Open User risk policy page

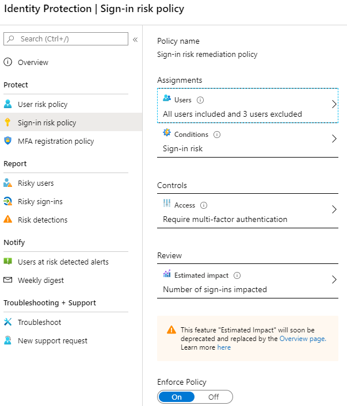coord(71,104)
